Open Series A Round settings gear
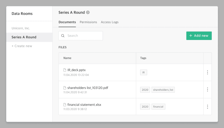 [88, 12]
